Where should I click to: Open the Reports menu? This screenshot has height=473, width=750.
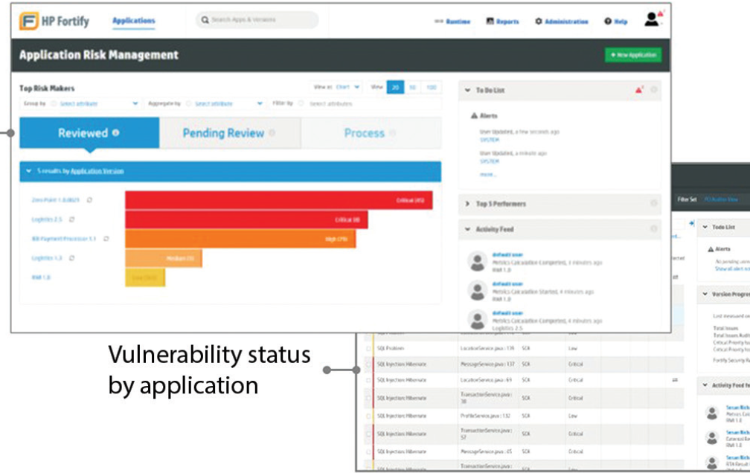pyautogui.click(x=507, y=22)
